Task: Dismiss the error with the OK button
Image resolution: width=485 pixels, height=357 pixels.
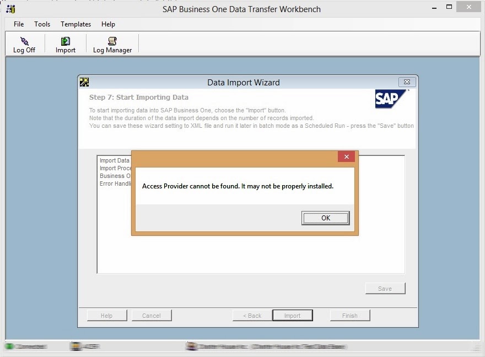Action: coord(325,218)
